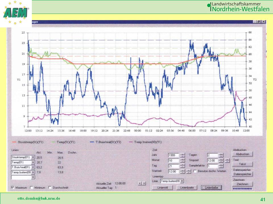Viewport: 273px width, 204px height.
Task: Click the Zeichnen button
Action: pos(243,184)
